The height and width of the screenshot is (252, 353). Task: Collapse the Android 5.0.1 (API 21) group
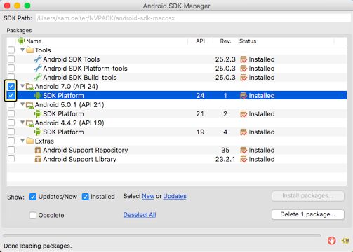coord(22,104)
